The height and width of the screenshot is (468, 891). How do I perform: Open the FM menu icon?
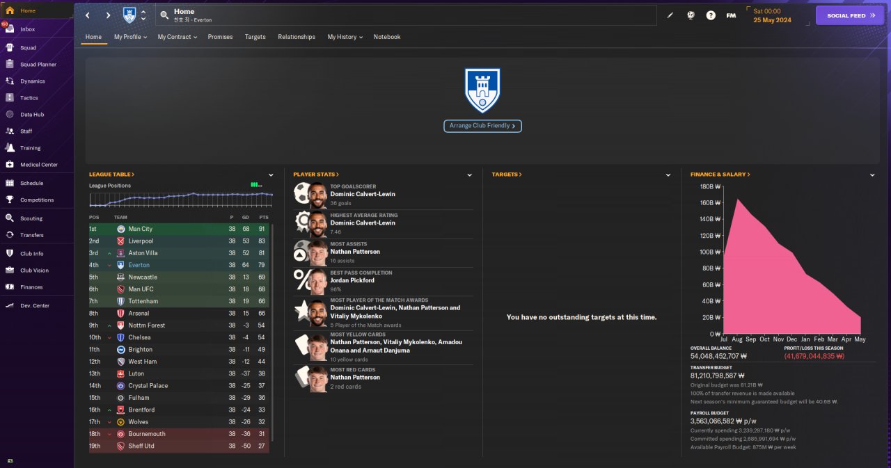click(731, 15)
